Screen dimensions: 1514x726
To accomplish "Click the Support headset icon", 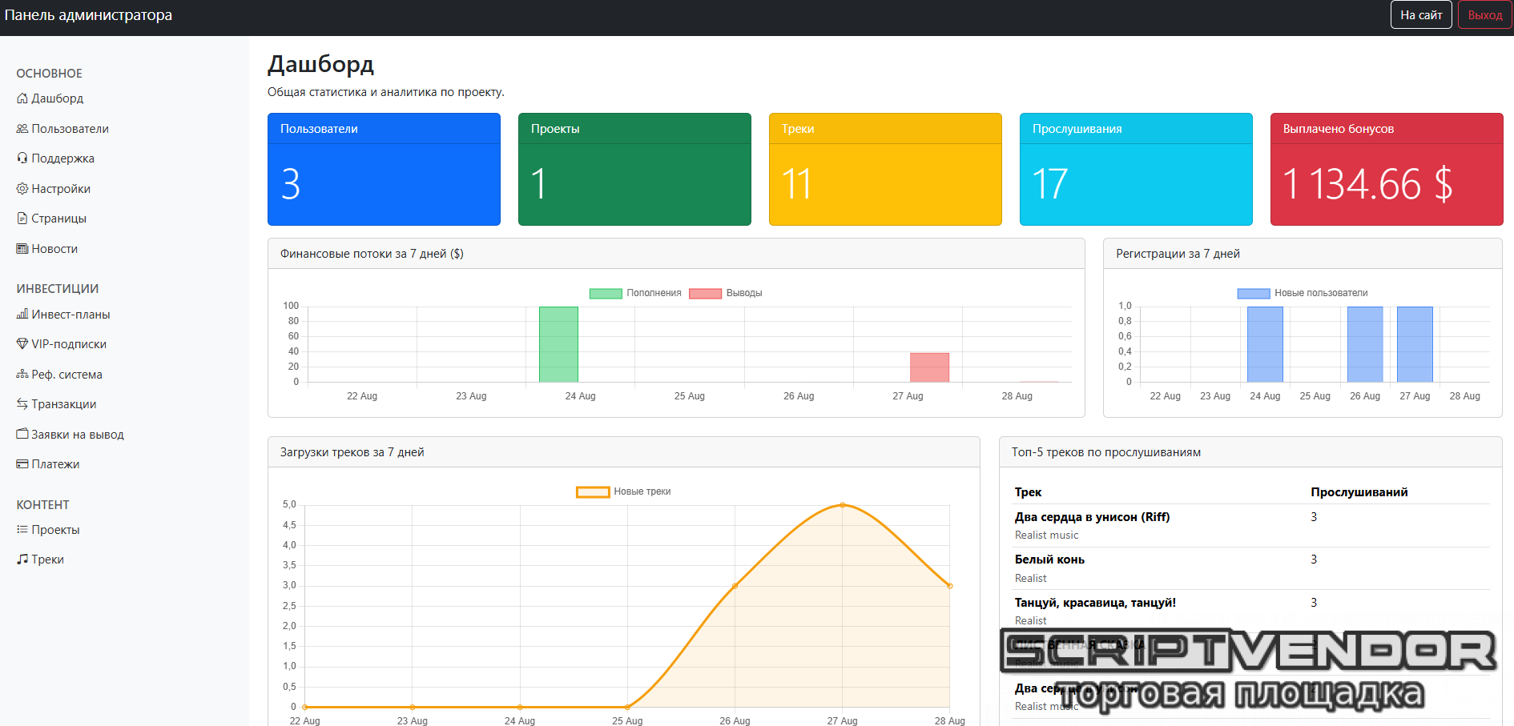I will [22, 158].
